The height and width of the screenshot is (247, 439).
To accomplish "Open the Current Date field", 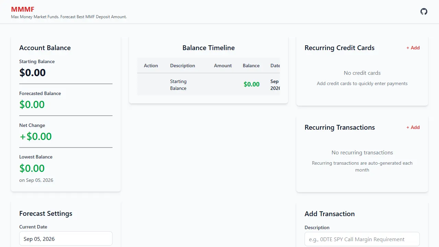I will point(66,239).
